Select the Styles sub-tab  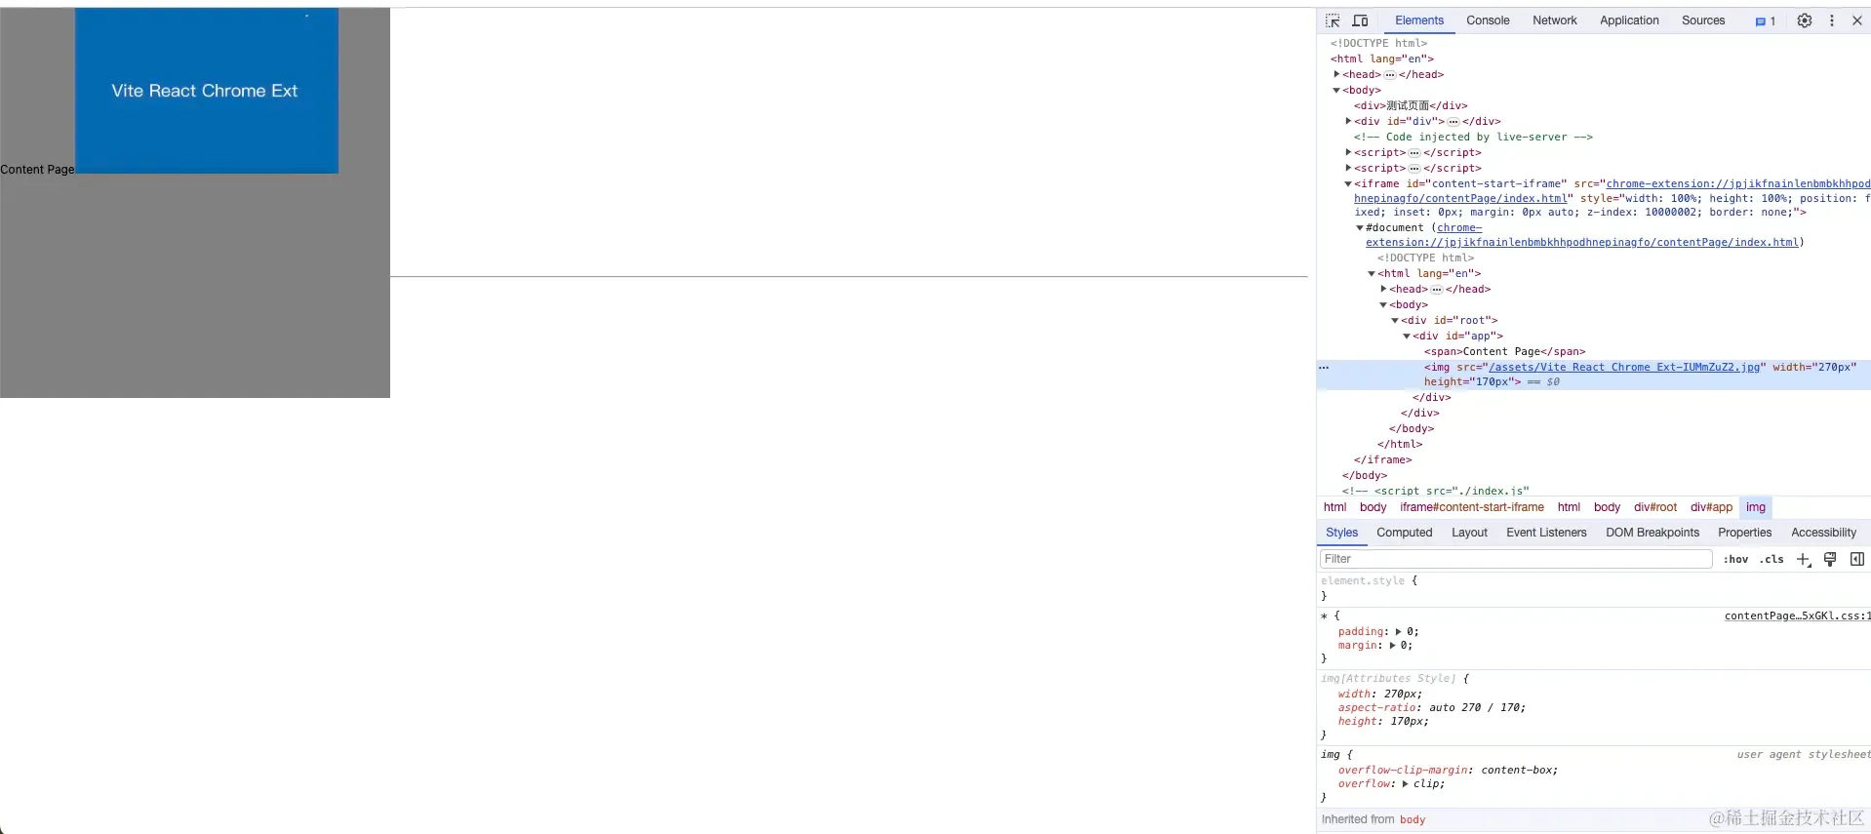coord(1341,533)
